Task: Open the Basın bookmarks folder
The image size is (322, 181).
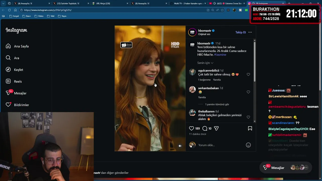Action: click(27, 16)
